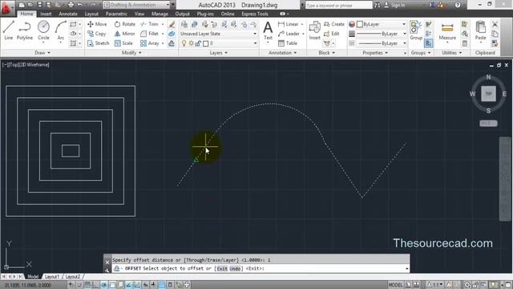Expand the Modify panel
The width and height of the screenshot is (513, 289).
click(x=131, y=53)
